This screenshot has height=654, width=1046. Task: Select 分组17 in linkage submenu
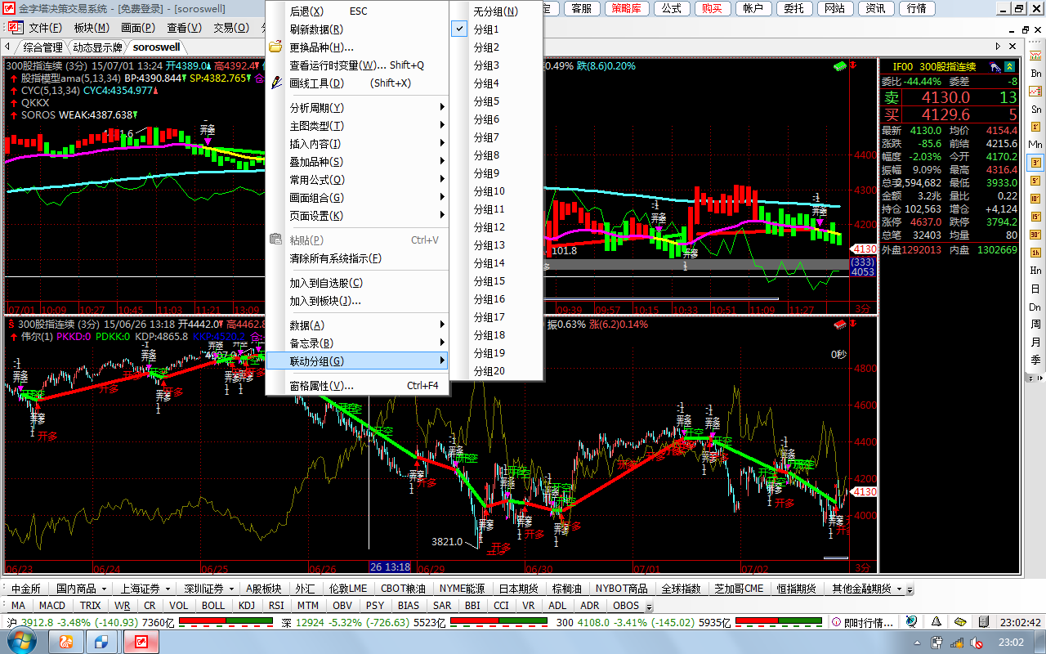point(496,317)
